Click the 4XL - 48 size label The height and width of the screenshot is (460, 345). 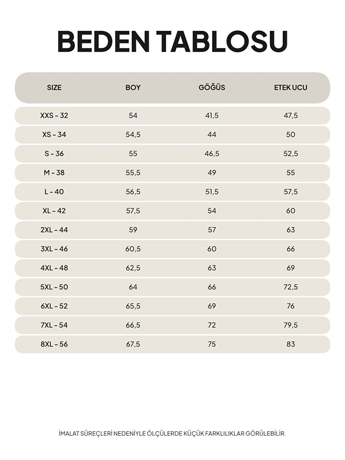click(x=54, y=268)
